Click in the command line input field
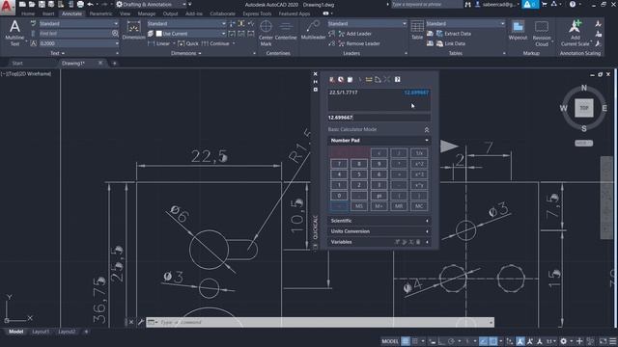 coord(323,322)
